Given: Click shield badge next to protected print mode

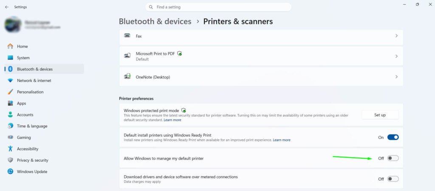Looking at the screenshot, I should coord(184,110).
